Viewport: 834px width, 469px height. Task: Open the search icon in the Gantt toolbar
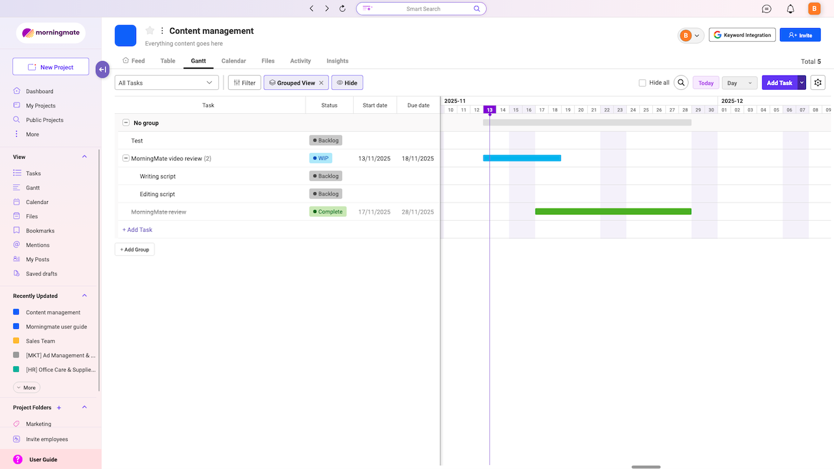coord(681,83)
